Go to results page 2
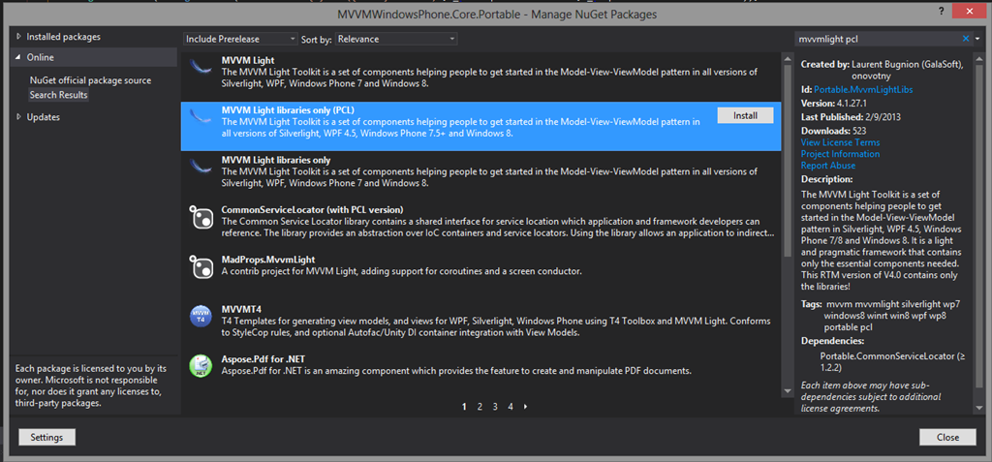 480,407
